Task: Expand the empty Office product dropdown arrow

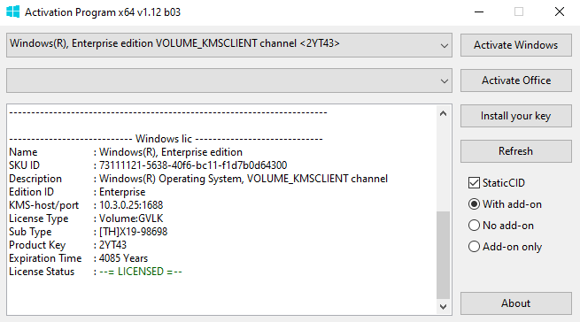Action: click(x=445, y=81)
